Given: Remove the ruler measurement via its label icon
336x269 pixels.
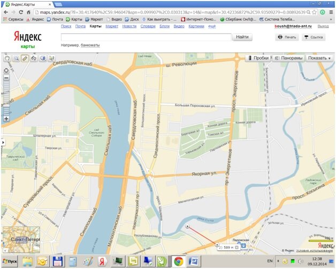Looking at the screenshot, I should (236, 248).
